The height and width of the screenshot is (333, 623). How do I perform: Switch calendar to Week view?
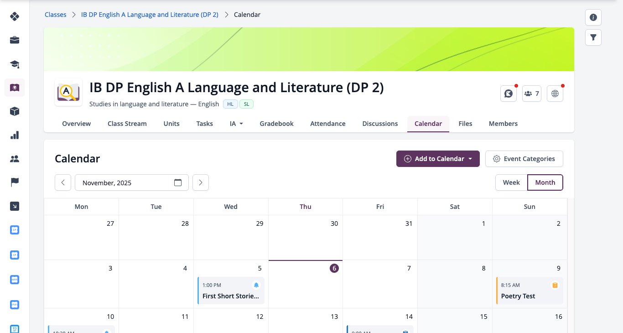point(511,182)
